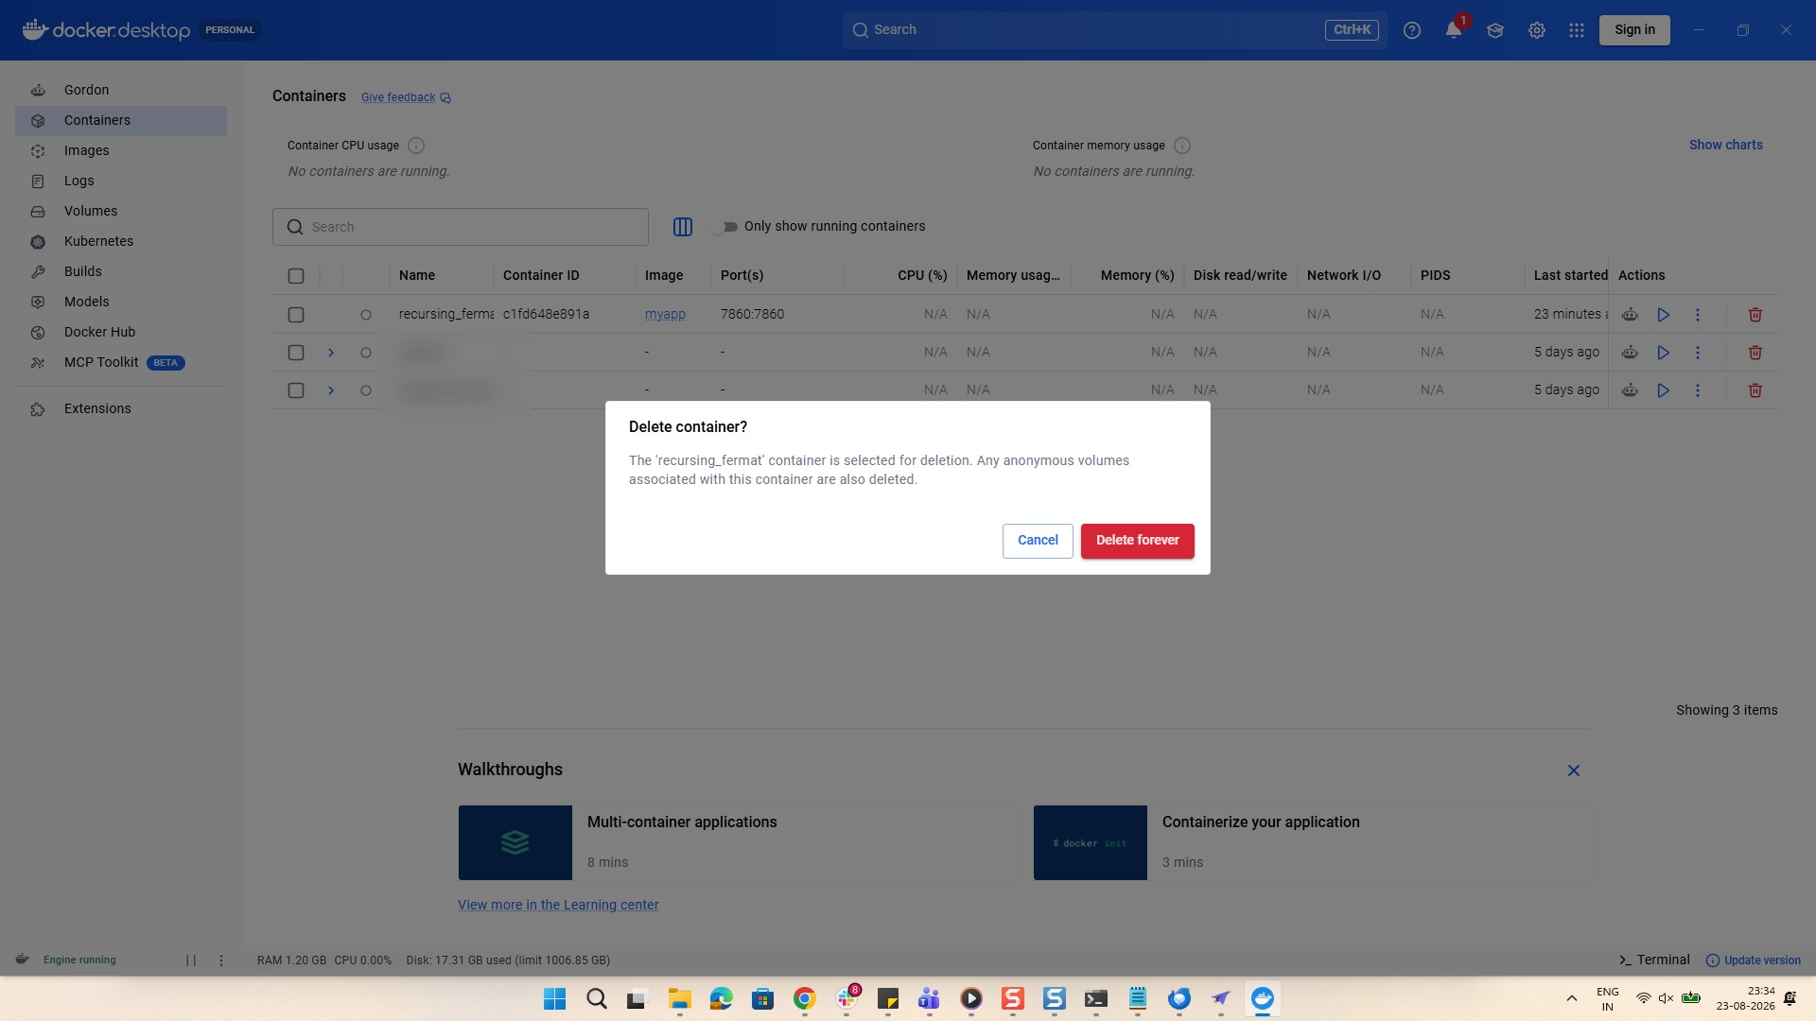This screenshot has height=1021, width=1816.
Task: Tick the checkbox of the second container row
Action: click(296, 353)
